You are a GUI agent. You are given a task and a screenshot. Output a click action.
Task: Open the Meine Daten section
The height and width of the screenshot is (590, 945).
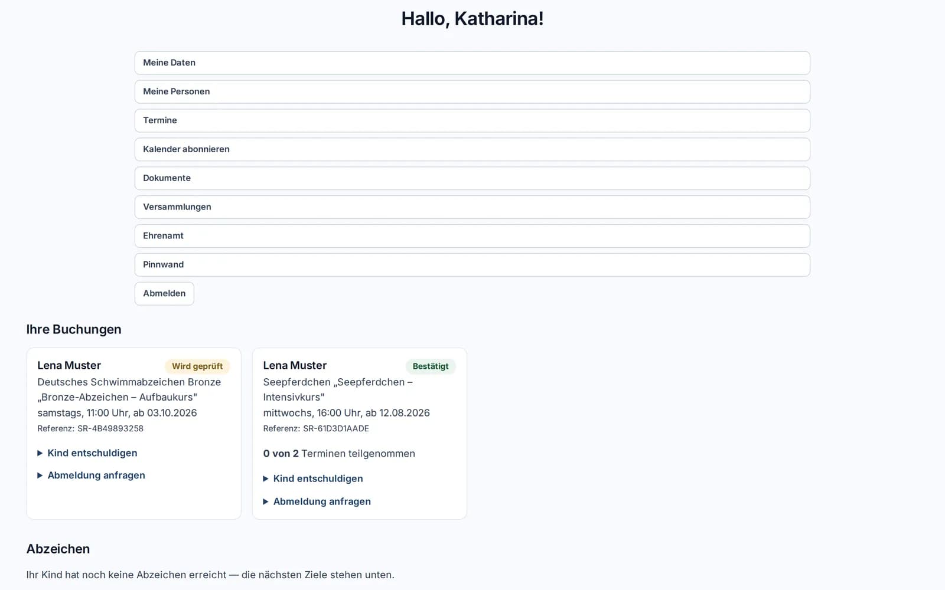coord(472,63)
